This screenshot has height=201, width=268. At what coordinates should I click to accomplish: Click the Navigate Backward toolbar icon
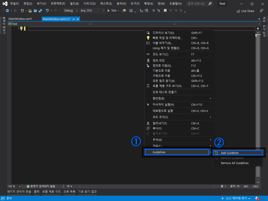tap(7, 11)
